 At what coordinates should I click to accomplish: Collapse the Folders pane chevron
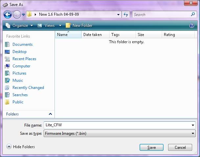tap(50, 114)
